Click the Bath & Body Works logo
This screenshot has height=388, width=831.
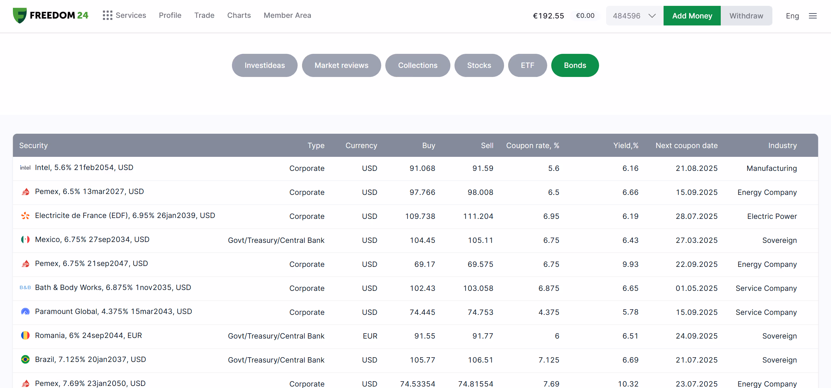pos(25,288)
